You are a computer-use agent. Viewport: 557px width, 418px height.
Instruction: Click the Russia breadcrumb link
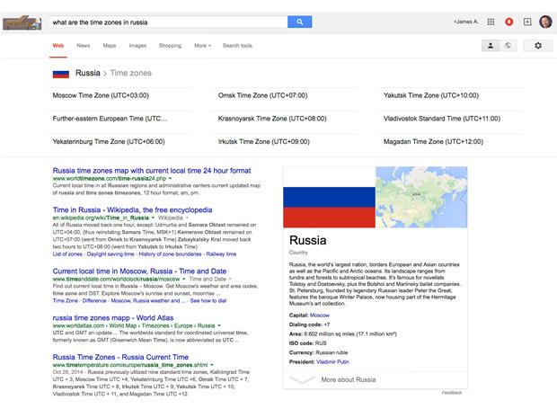click(x=88, y=73)
